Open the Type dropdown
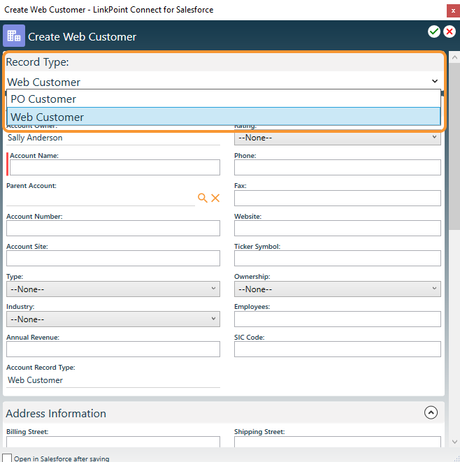The height and width of the screenshot is (462, 460). 113,289
